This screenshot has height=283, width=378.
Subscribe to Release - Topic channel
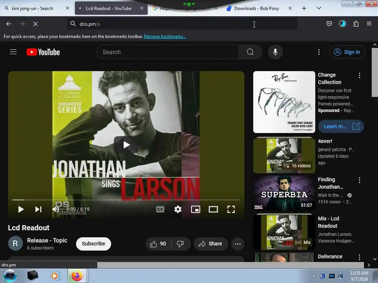coord(93,244)
